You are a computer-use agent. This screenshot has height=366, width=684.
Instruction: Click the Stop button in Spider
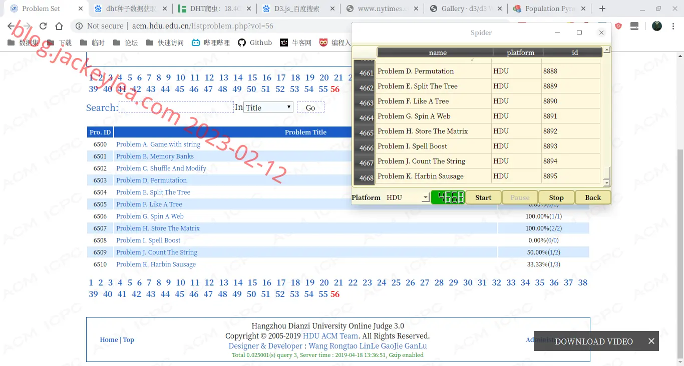tap(556, 197)
